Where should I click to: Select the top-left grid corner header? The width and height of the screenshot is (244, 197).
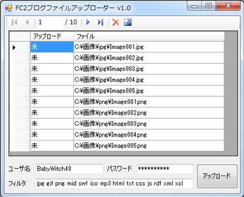point(20,36)
